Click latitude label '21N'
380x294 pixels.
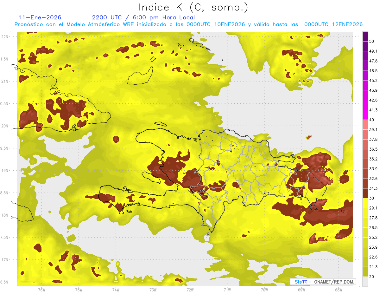(x=5, y=81)
